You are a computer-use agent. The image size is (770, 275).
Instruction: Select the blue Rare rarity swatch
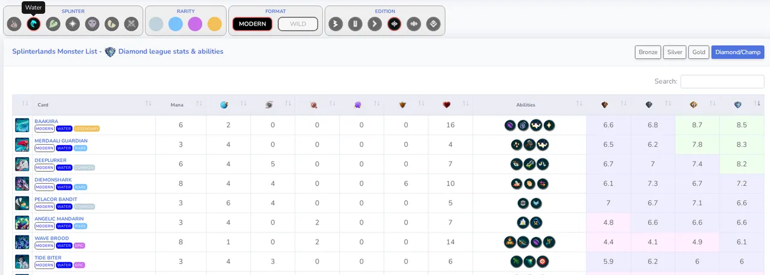point(176,24)
